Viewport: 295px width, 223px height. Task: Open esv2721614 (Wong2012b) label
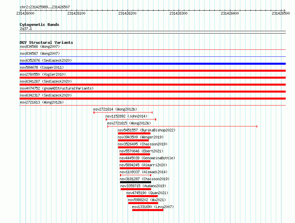(115, 109)
